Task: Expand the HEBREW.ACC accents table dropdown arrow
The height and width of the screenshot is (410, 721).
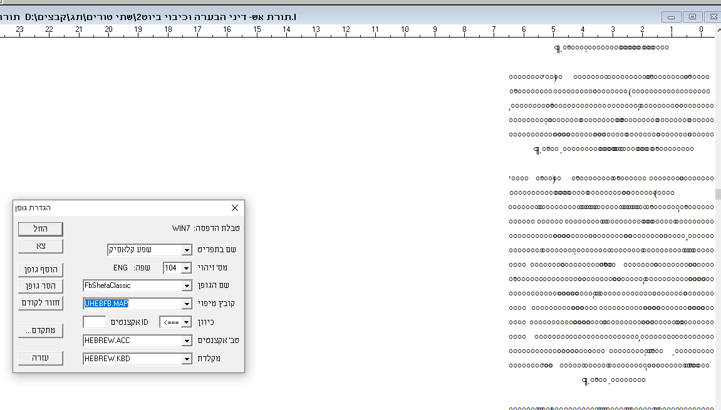Action: pos(186,341)
